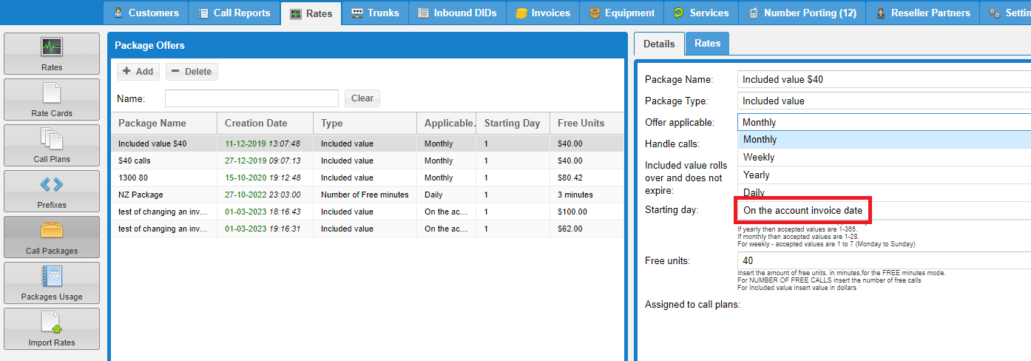Open Call Plans sidebar icon
The image size is (1031, 361).
[x=52, y=145]
